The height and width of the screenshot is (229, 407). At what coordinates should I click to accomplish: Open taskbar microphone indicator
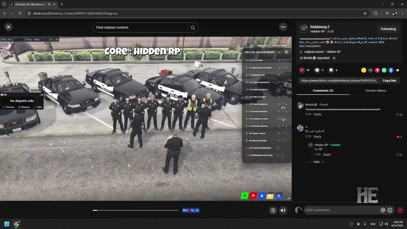pyautogui.click(x=365, y=224)
